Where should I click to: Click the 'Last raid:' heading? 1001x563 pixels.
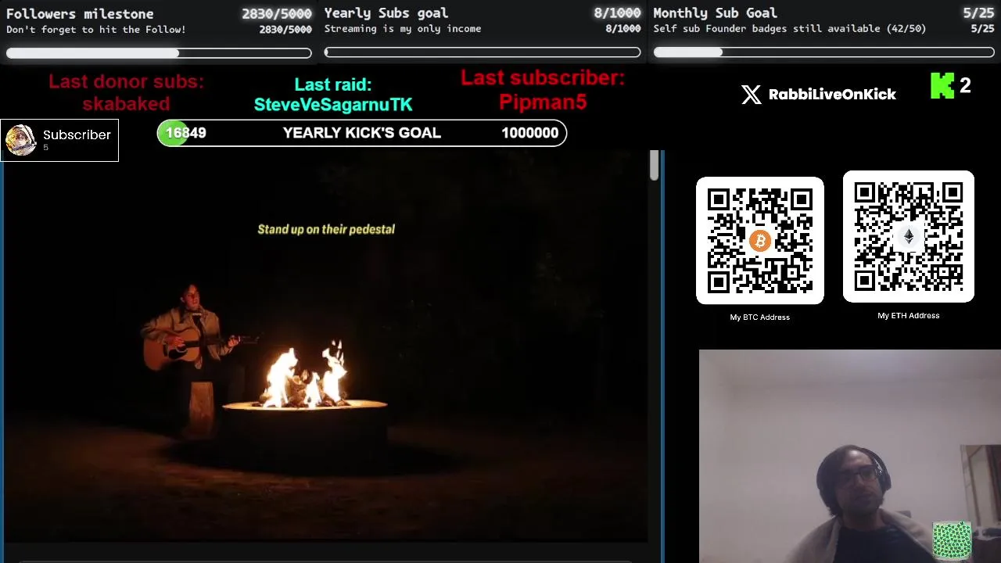[x=333, y=84]
